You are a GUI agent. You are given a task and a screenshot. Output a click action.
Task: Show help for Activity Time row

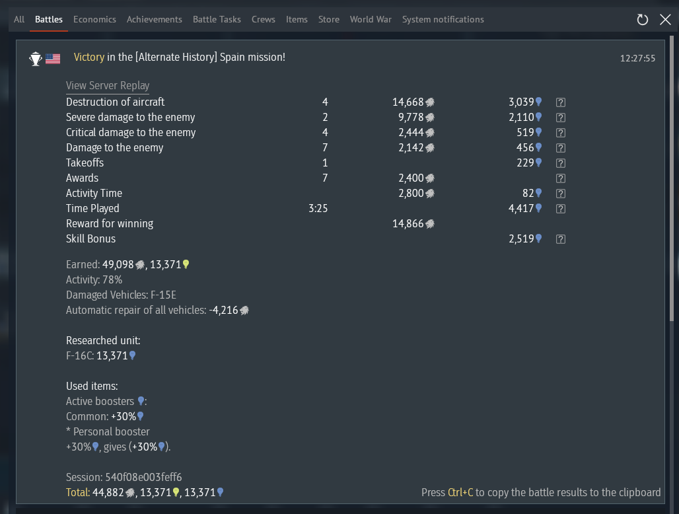tap(560, 193)
